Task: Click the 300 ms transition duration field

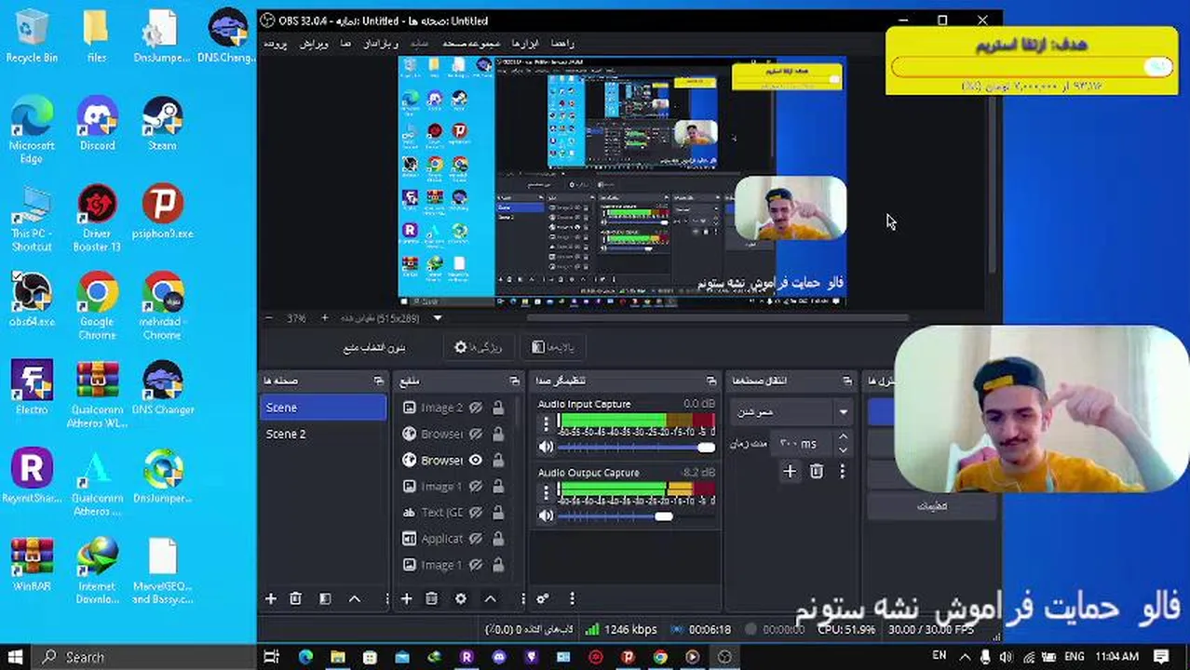Action: 804,444
